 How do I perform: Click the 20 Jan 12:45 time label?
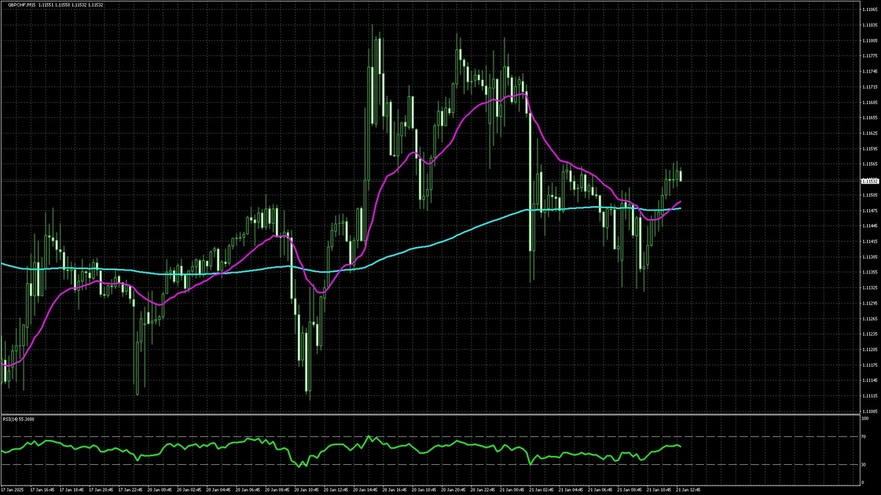[x=337, y=488]
